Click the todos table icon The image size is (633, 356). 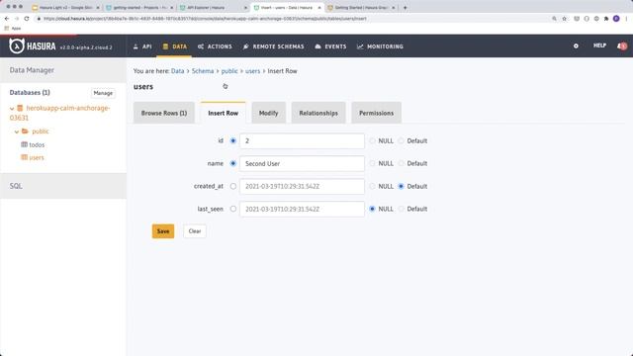click(24, 144)
